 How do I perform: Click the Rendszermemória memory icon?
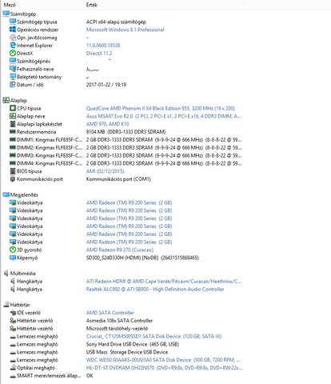[13, 132]
